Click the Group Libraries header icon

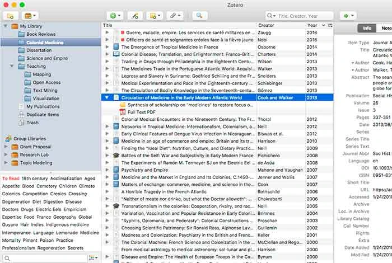8,138
